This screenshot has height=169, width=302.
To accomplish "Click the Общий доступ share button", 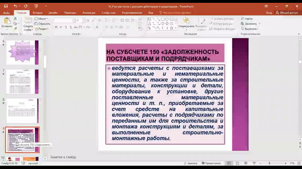I will 287,13.
